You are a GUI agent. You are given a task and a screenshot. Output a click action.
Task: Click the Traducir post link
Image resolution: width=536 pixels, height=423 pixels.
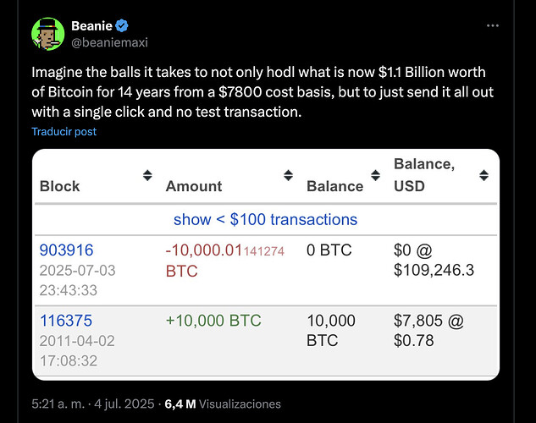pos(64,131)
